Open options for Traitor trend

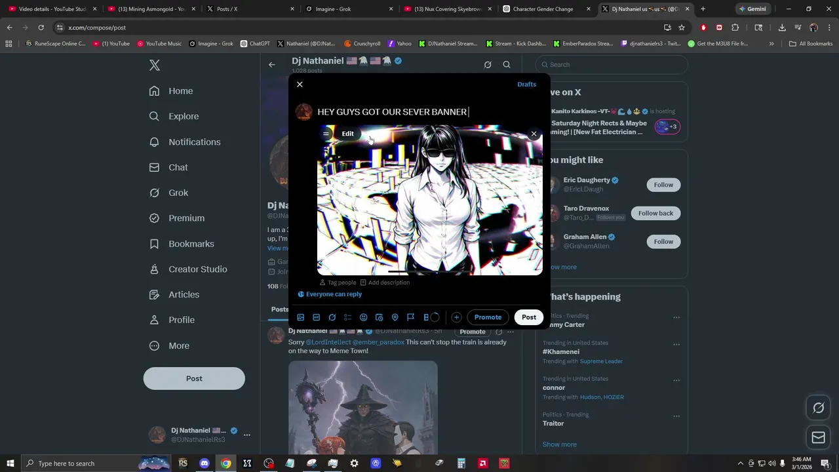click(676, 416)
